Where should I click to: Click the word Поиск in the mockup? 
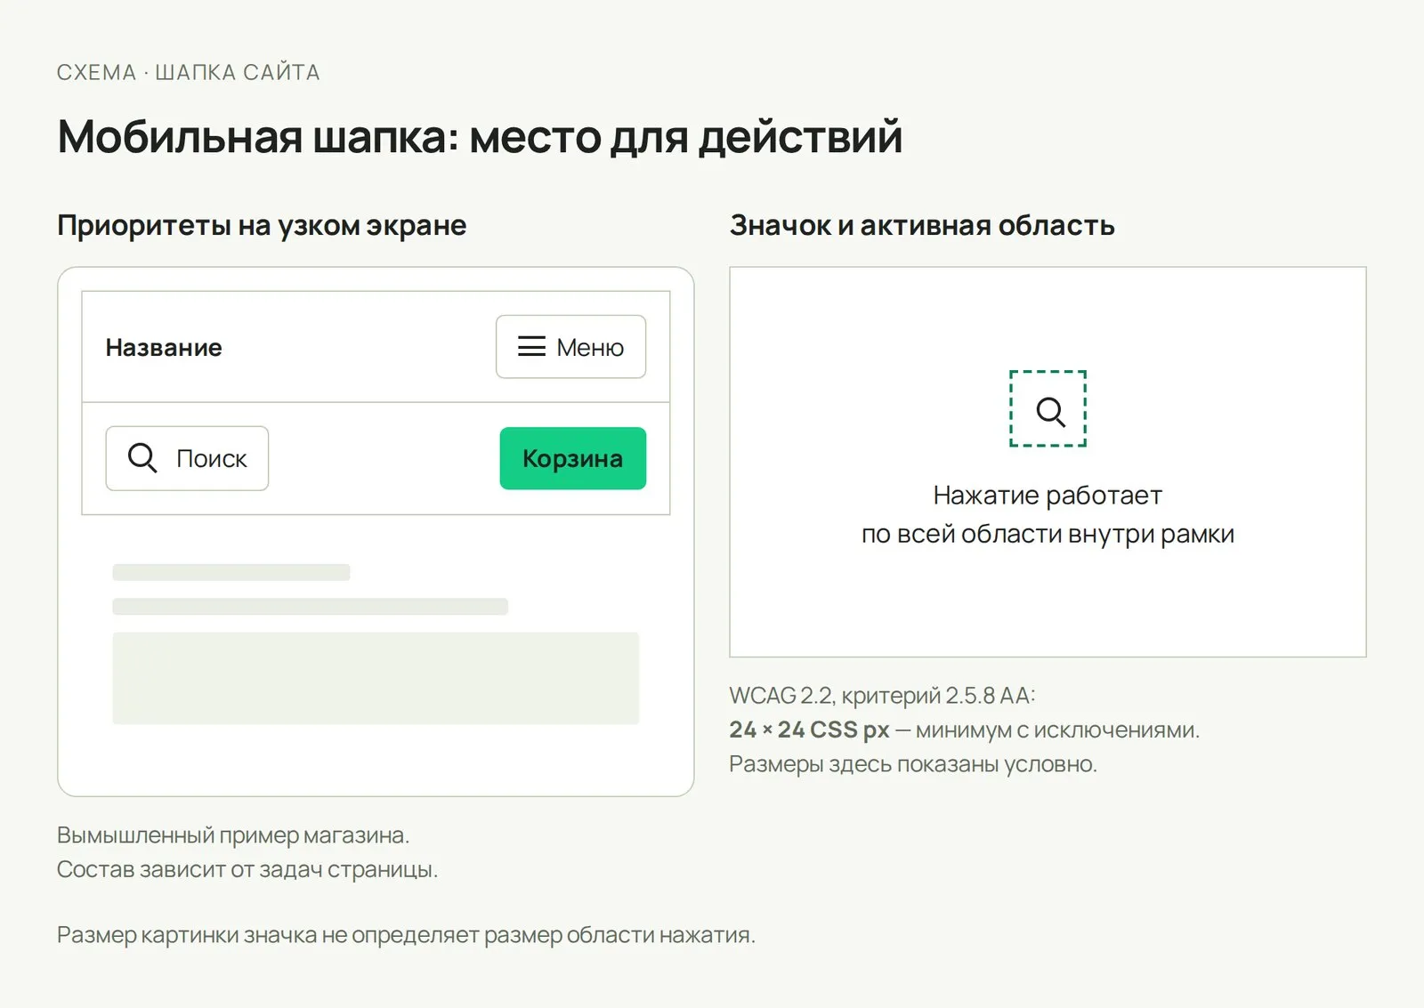[x=212, y=459]
